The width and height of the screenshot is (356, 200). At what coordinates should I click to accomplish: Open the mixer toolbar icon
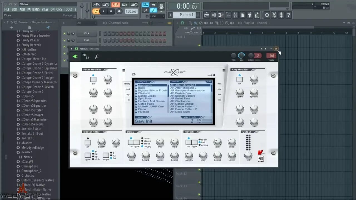(x=235, y=15)
